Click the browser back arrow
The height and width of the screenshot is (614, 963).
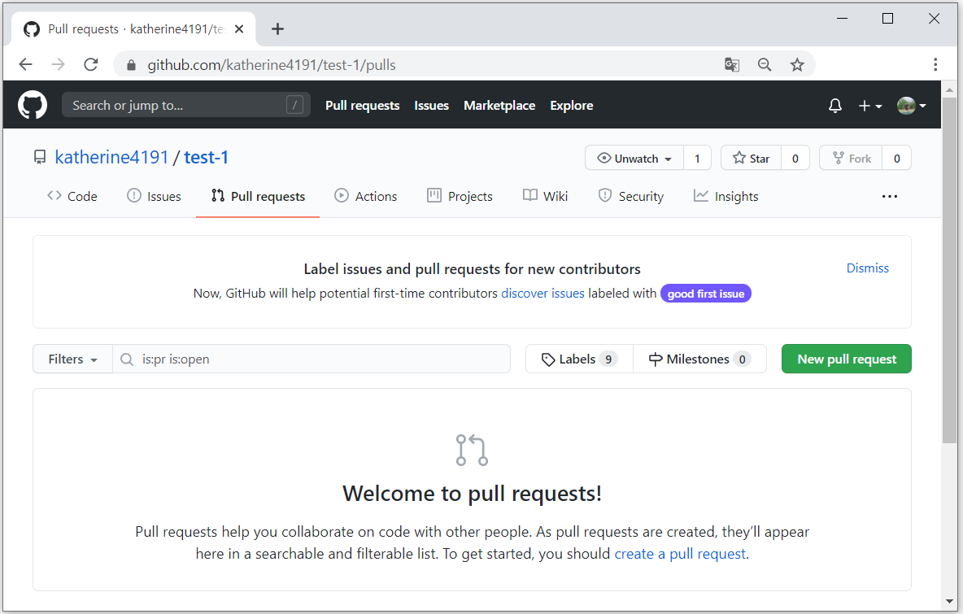pyautogui.click(x=25, y=64)
